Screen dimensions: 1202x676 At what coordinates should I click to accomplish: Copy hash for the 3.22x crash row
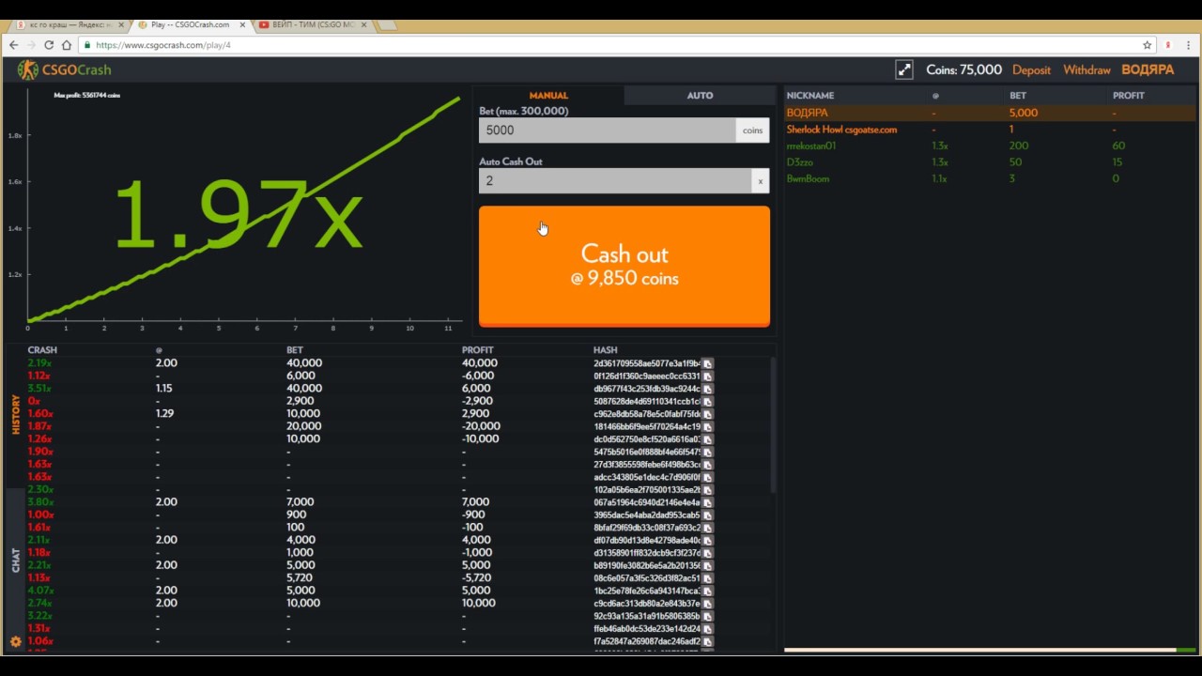708,616
